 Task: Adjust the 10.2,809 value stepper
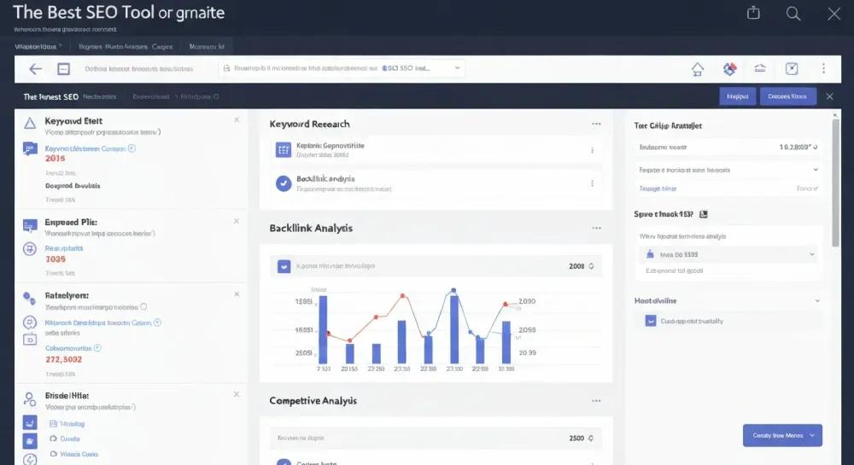click(816, 147)
